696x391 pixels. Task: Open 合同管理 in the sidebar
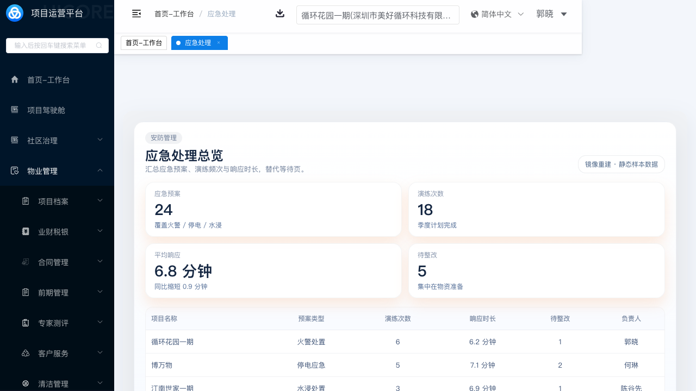tap(53, 262)
